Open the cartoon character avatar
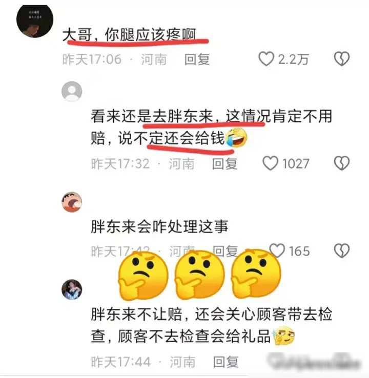Viewport: 369px width, 378px height. 72,202
